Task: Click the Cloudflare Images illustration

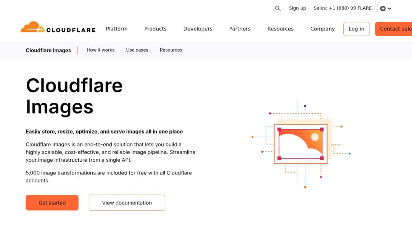Action: [x=301, y=144]
